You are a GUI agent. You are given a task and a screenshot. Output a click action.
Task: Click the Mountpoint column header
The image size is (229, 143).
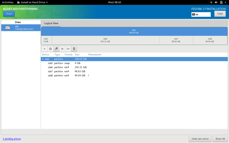point(95,55)
